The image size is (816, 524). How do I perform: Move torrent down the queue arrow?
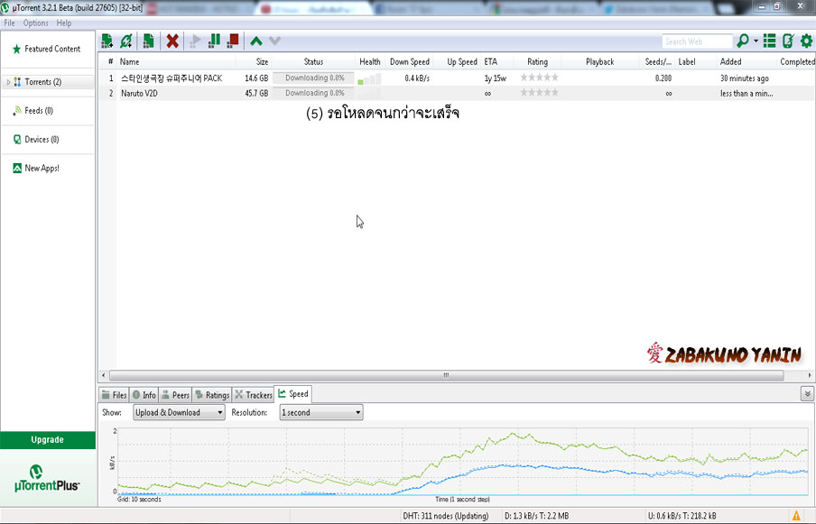[274, 41]
